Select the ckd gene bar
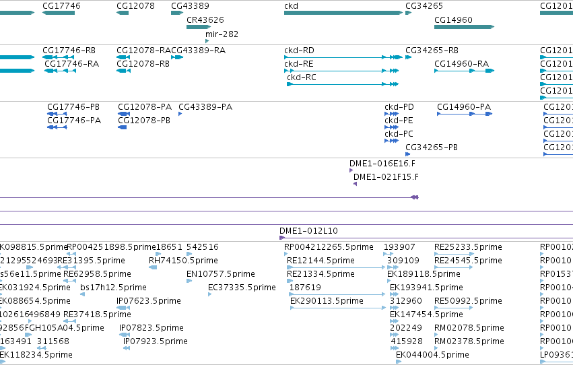 343,13
